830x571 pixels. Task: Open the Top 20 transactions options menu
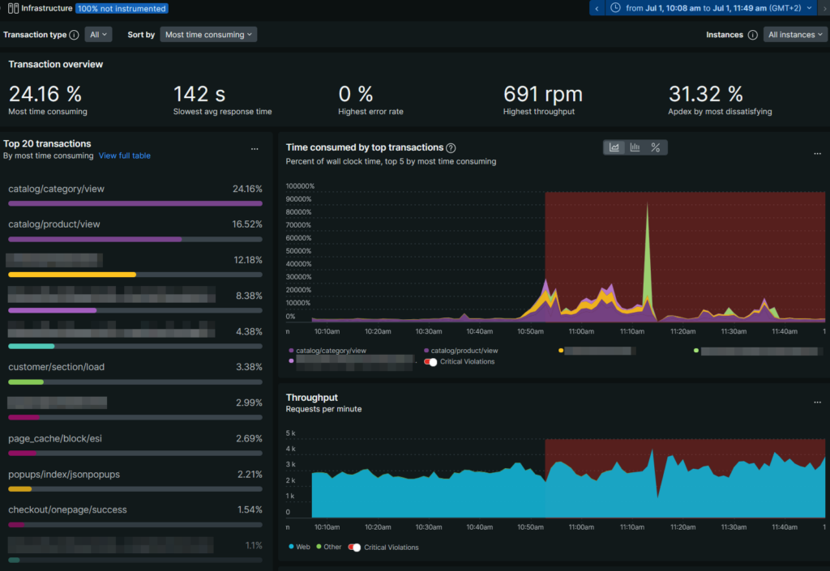255,148
